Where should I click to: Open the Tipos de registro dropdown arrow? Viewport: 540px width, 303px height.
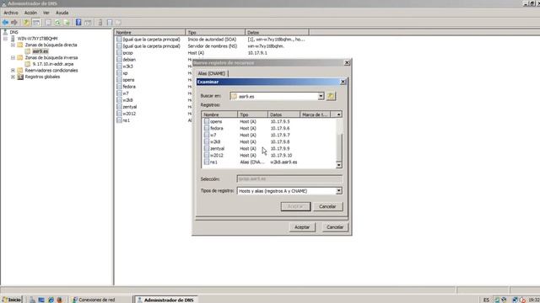(339, 191)
